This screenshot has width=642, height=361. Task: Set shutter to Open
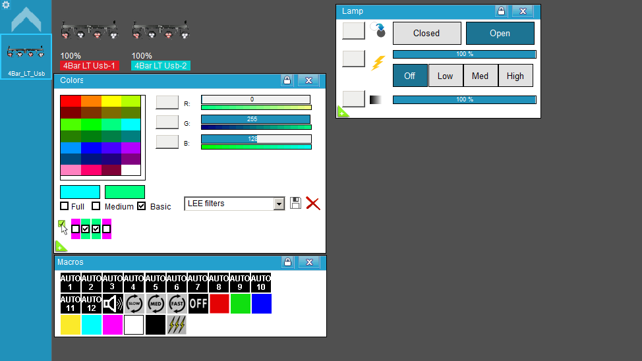coord(500,33)
